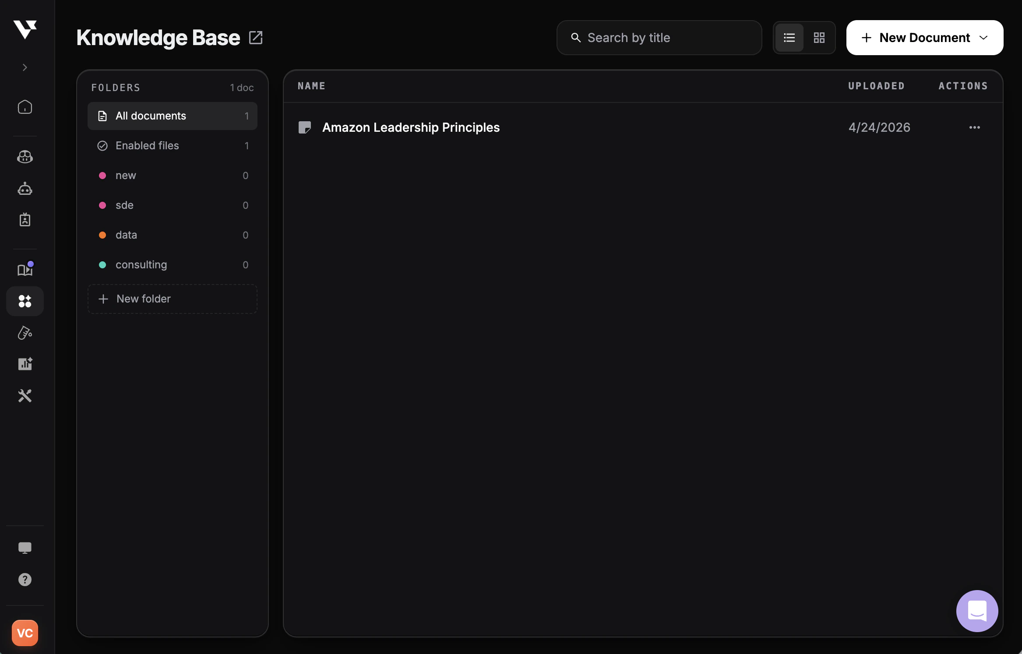This screenshot has width=1022, height=654.
Task: Switch to grid view layout
Action: [x=819, y=38]
